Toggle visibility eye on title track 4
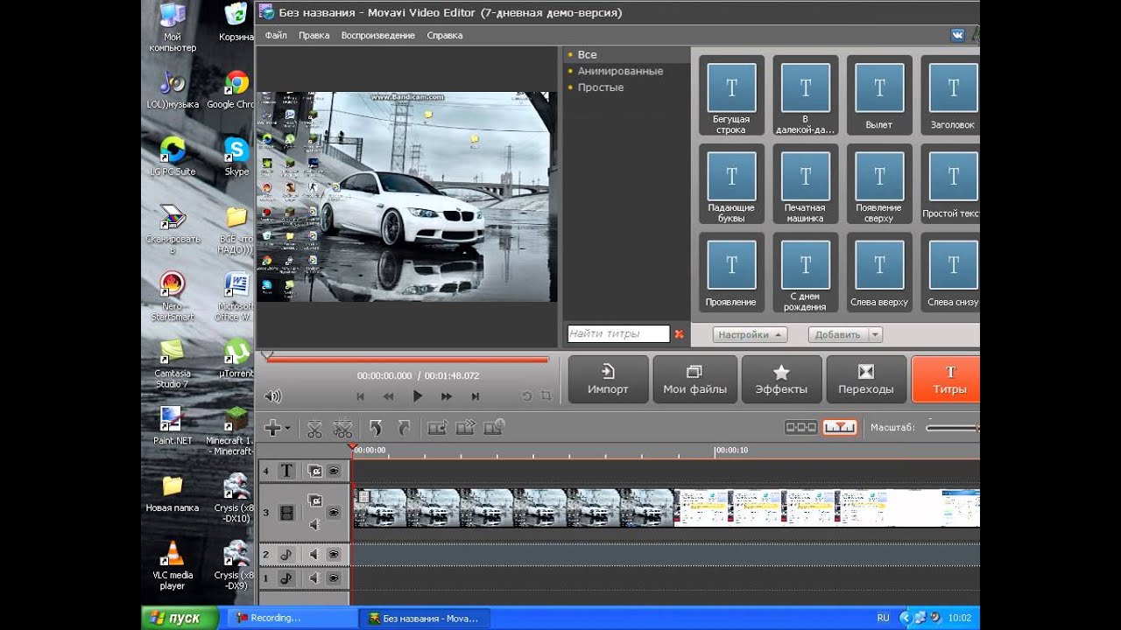The width and height of the screenshot is (1121, 630). (334, 471)
